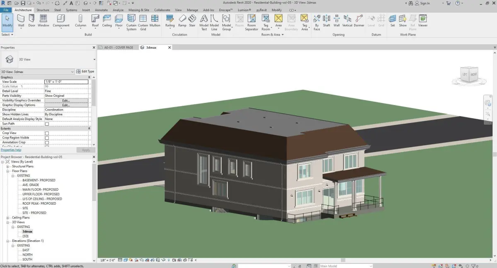Screen dimensions: 497x268
Task: Select the Dormer opening tool
Action: pos(359,21)
